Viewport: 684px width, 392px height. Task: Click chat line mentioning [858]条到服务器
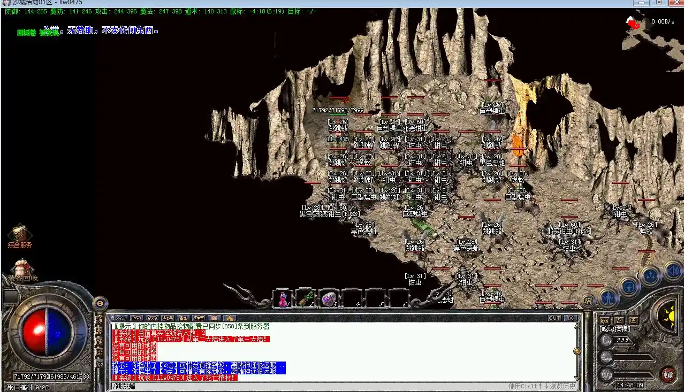(x=191, y=326)
